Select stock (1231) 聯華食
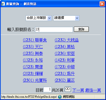106x100 pixels. pos(35,40)
